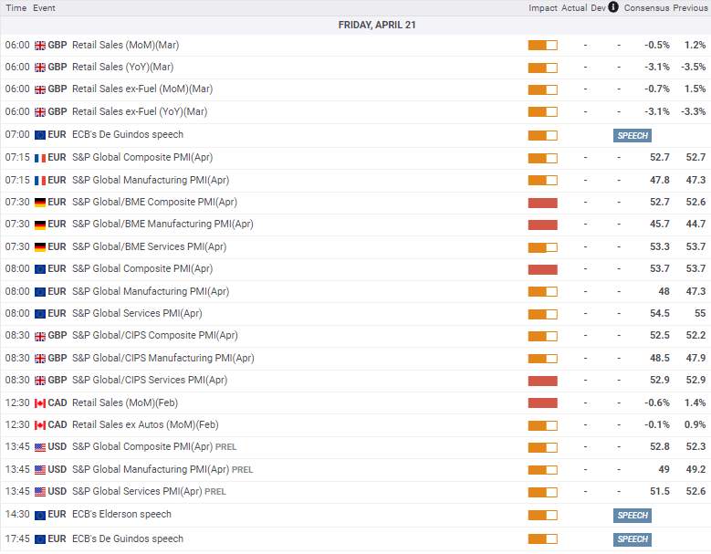Click PREL label on US Composite PMI row
The width and height of the screenshot is (711, 554).
click(x=225, y=447)
